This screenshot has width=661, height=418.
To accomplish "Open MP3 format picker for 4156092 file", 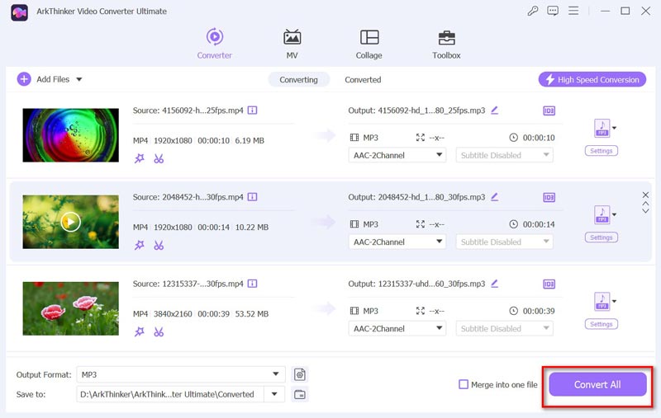I will click(x=605, y=128).
